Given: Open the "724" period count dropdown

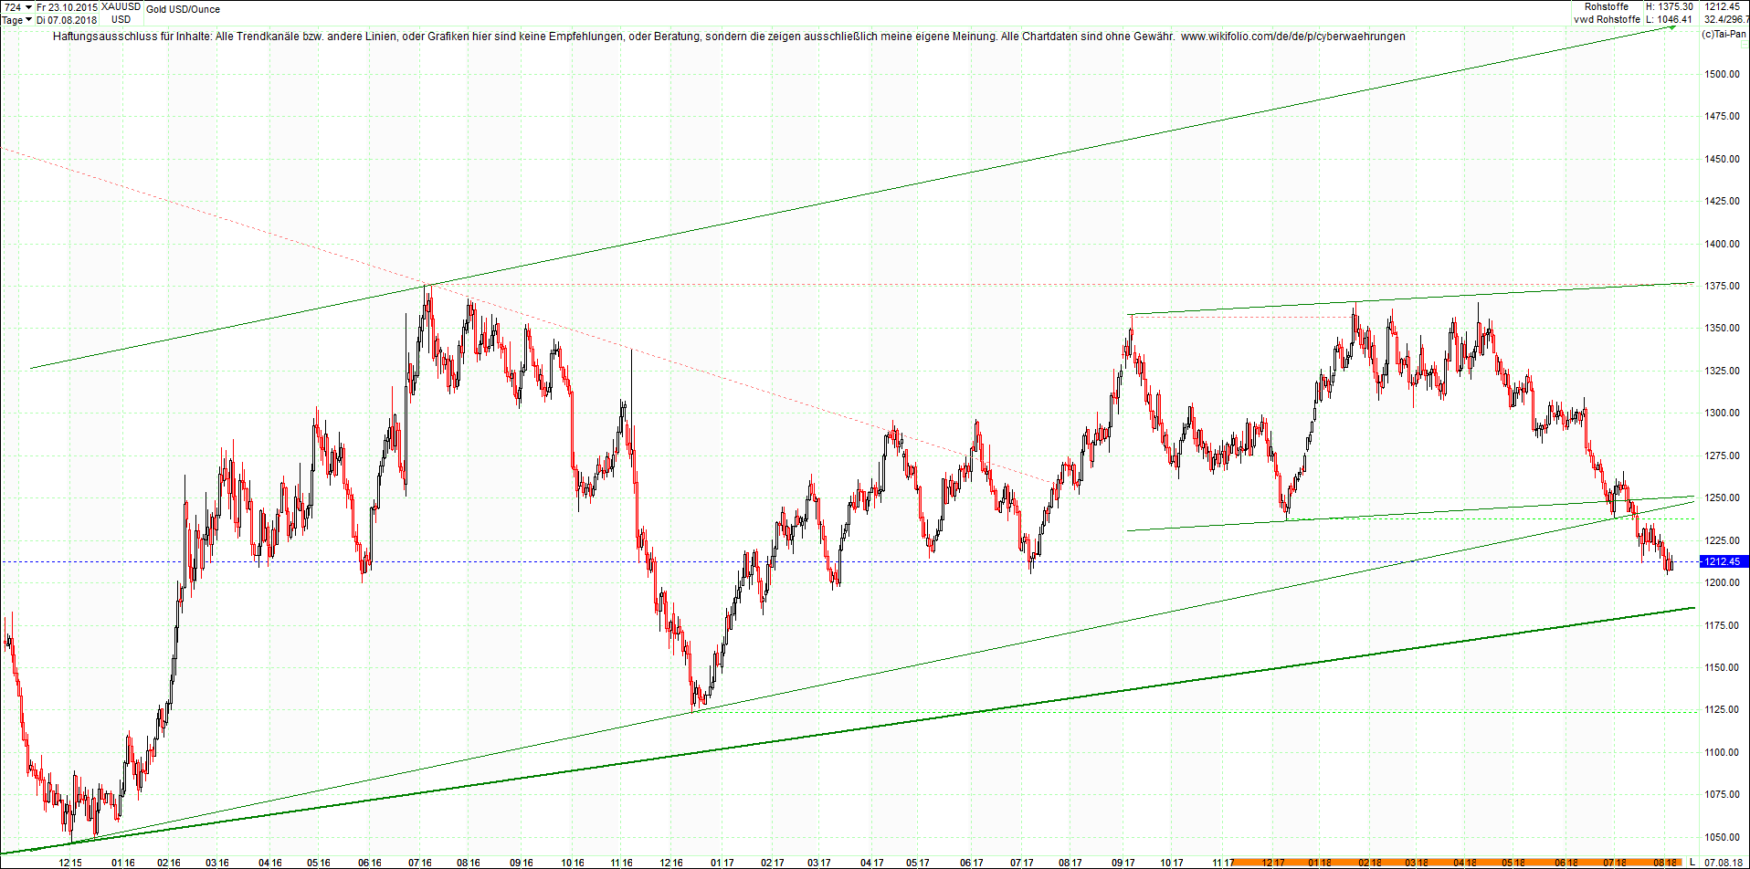Looking at the screenshot, I should [x=13, y=5].
